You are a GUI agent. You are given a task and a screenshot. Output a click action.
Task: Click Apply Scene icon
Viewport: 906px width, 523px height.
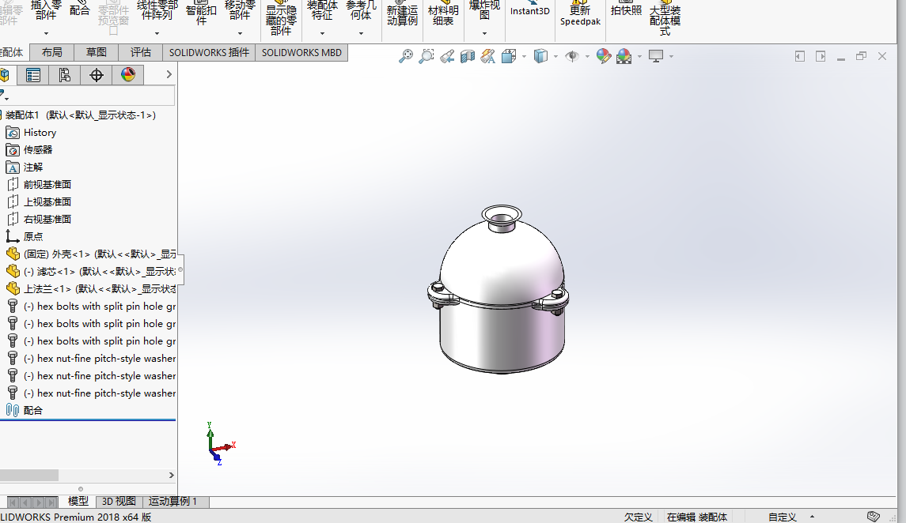coord(624,56)
